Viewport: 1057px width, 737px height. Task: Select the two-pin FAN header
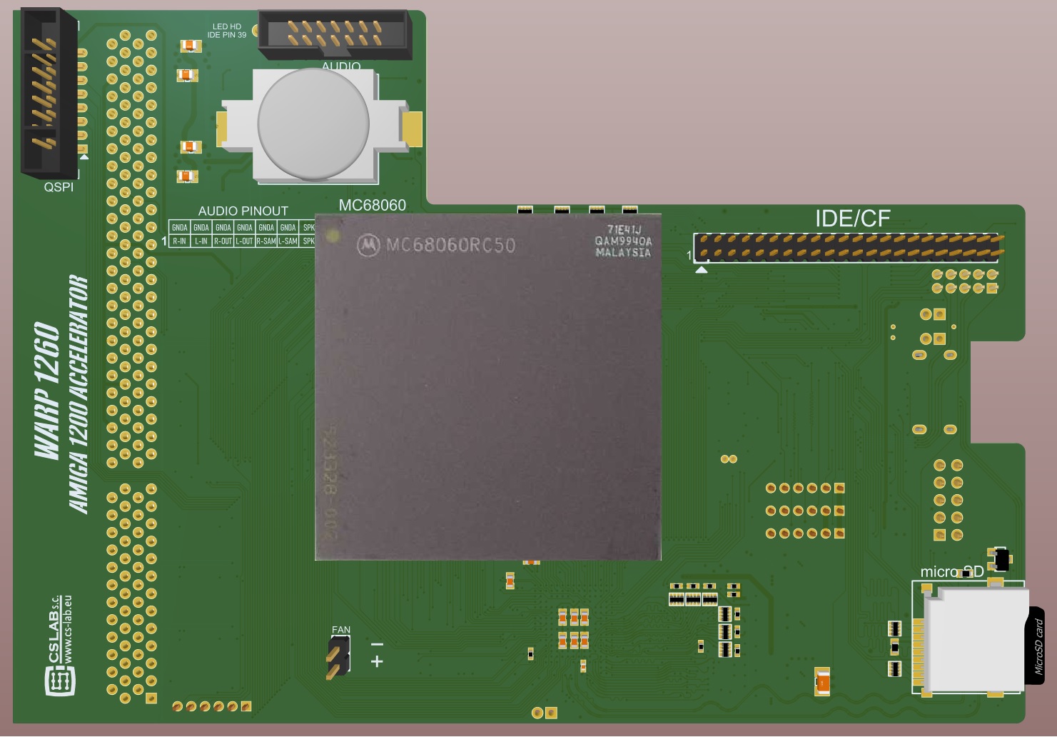(x=338, y=656)
